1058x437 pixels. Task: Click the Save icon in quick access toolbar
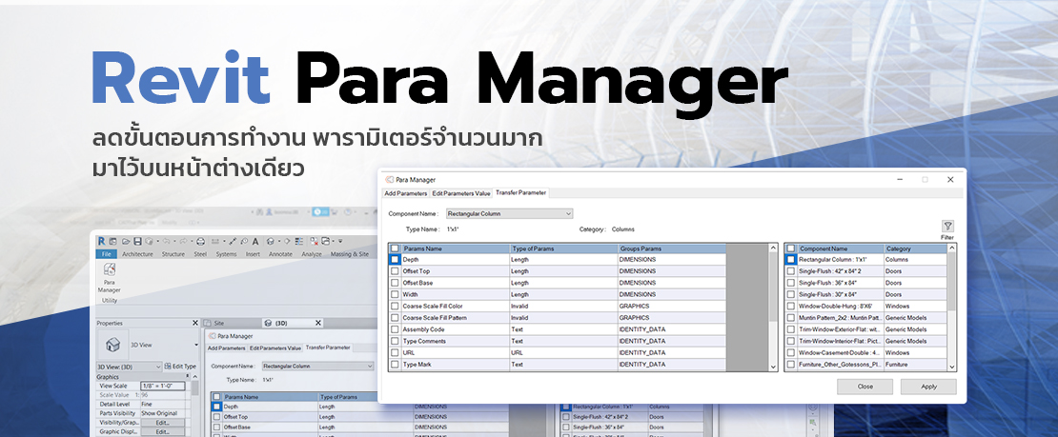137,242
